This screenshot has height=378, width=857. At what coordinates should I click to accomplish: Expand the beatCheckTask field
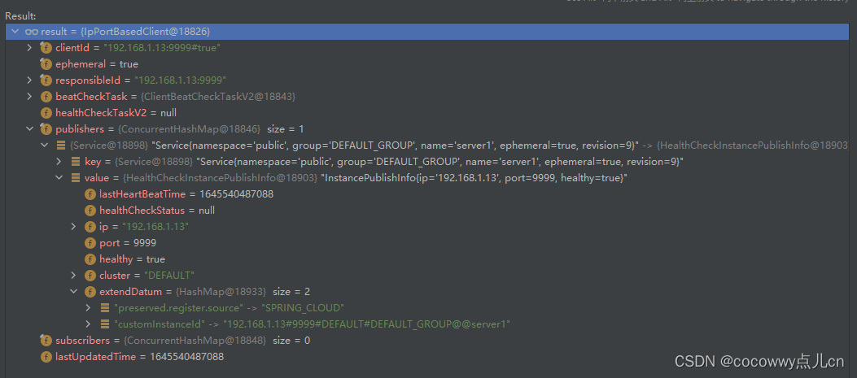click(30, 97)
